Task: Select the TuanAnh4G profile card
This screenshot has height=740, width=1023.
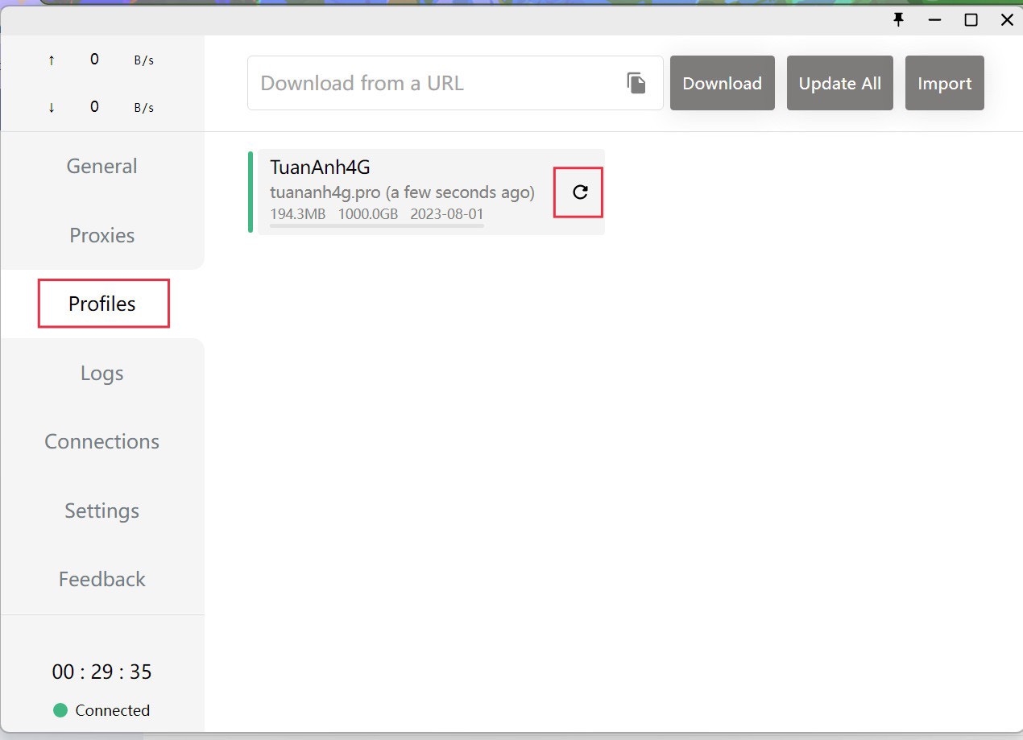Action: tap(403, 179)
